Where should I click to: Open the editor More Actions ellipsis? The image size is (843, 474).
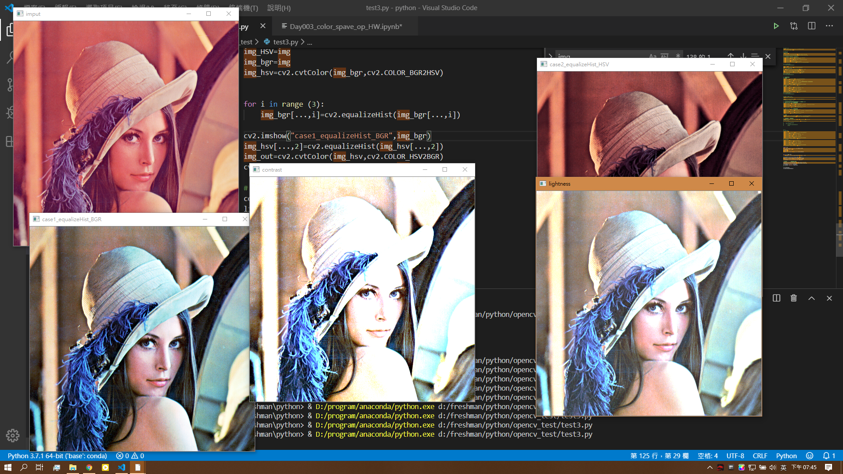(829, 26)
